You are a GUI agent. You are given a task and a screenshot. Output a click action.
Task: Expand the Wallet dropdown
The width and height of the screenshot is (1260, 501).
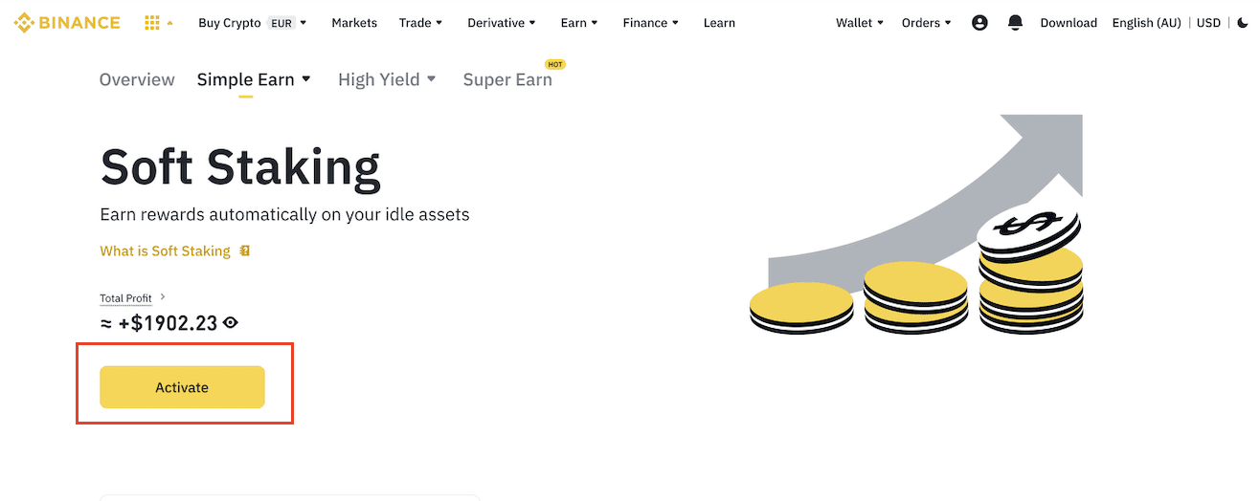[860, 23]
